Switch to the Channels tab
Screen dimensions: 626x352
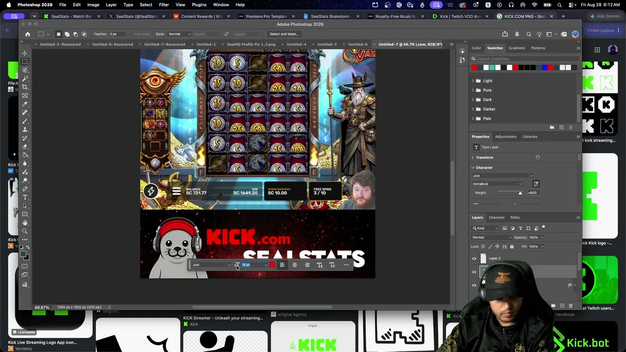[x=496, y=218]
